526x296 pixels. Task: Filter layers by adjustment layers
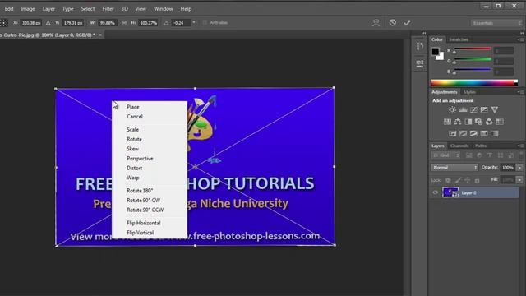pyautogui.click(x=479, y=155)
